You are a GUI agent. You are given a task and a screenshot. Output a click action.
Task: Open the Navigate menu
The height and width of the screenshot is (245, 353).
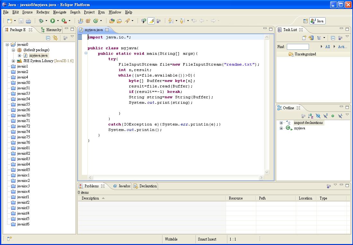pyautogui.click(x=60, y=12)
